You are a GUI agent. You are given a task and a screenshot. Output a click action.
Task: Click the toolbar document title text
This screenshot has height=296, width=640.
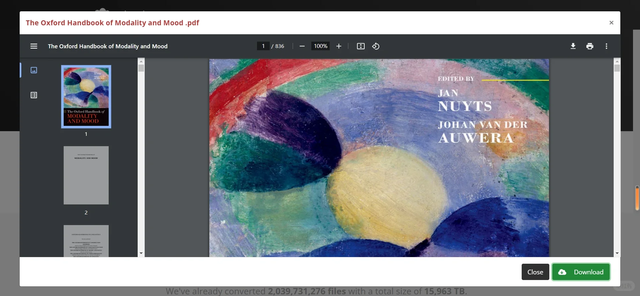pos(108,46)
